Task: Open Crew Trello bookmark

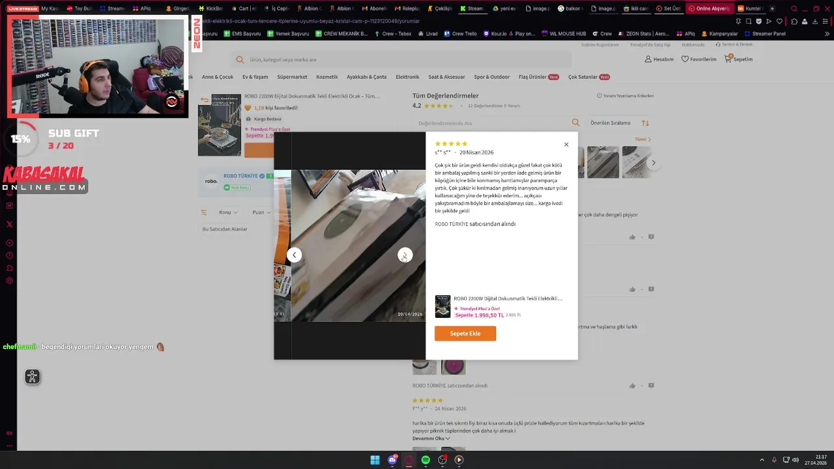Action: pos(460,34)
